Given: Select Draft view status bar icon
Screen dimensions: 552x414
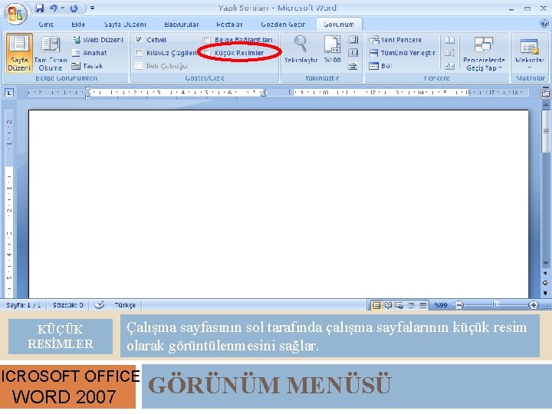Looking at the screenshot, I should [422, 305].
